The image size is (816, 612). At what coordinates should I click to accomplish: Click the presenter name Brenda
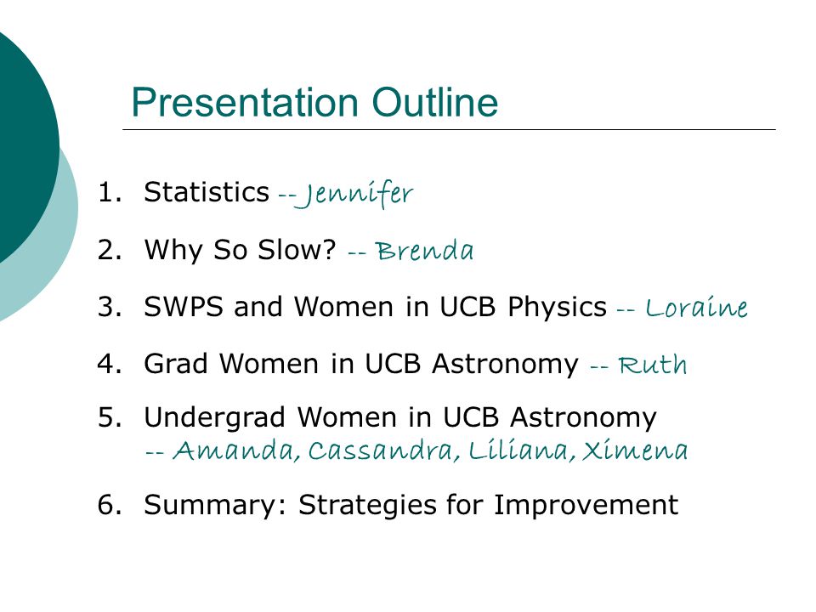point(424,250)
